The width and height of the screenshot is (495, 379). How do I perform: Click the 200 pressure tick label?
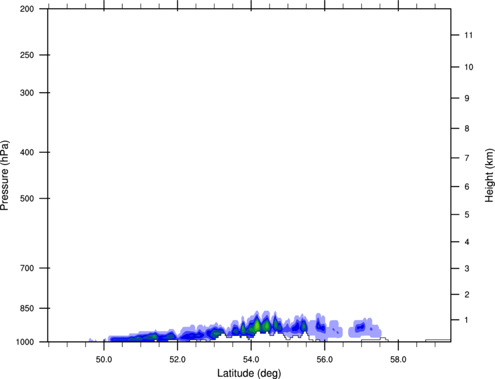click(27, 9)
